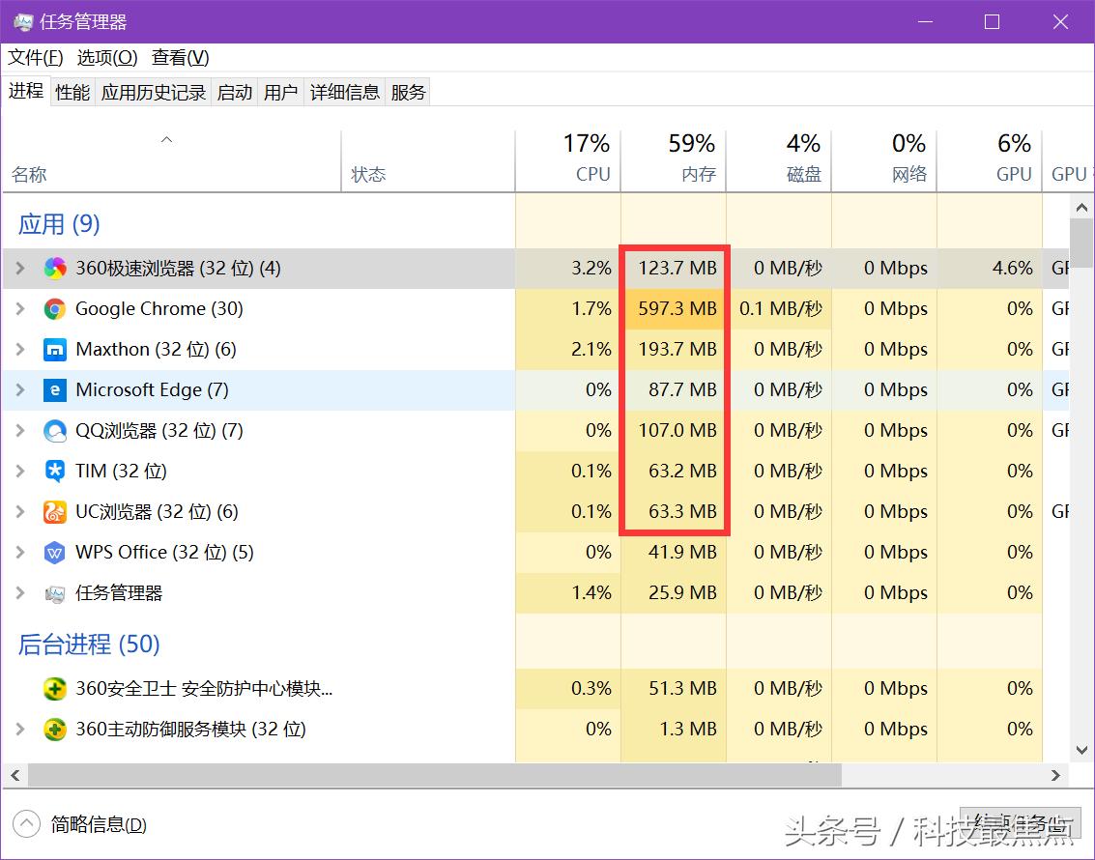
Task: Select the Microsoft Edge icon in process list
Action: pyautogui.click(x=56, y=389)
